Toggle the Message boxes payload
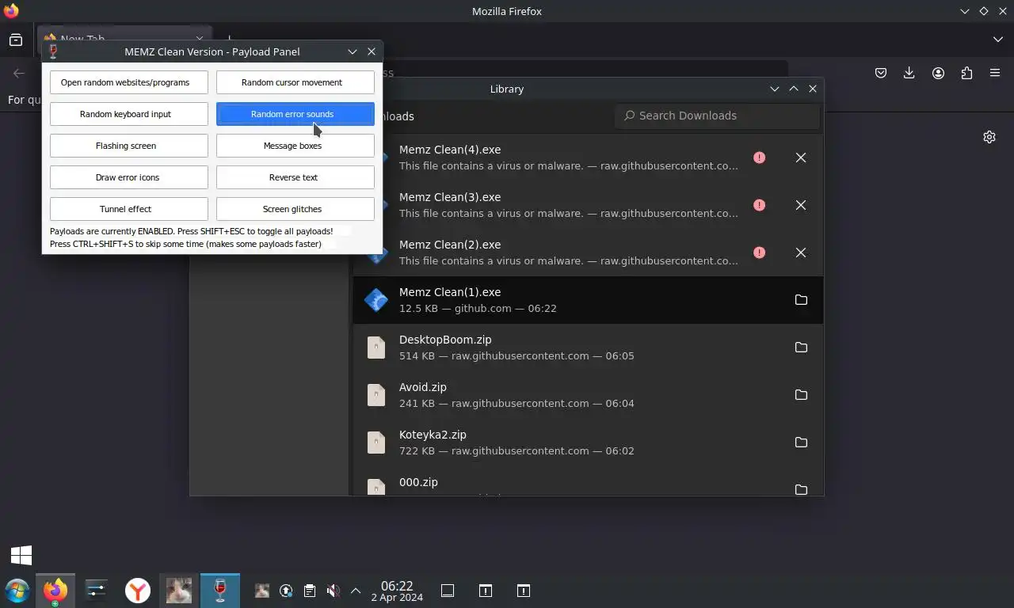1014x608 pixels. point(295,146)
